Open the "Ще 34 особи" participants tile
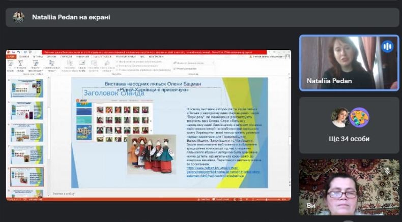 pos(349,125)
